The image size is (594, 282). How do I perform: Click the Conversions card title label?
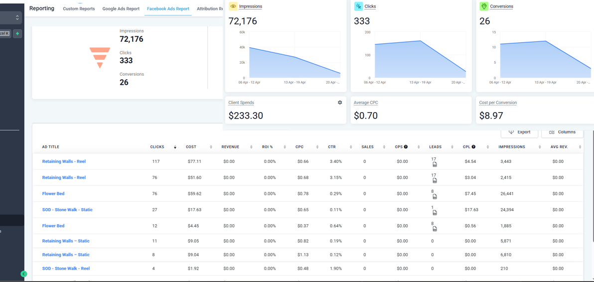[x=502, y=6]
